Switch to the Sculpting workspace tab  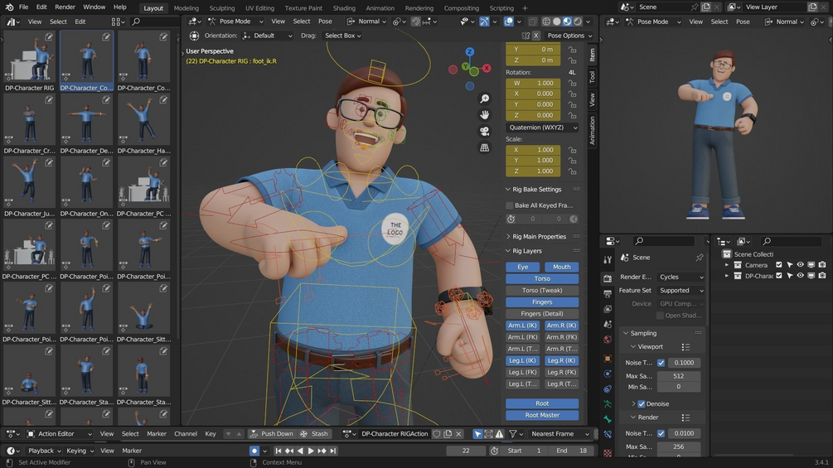221,8
